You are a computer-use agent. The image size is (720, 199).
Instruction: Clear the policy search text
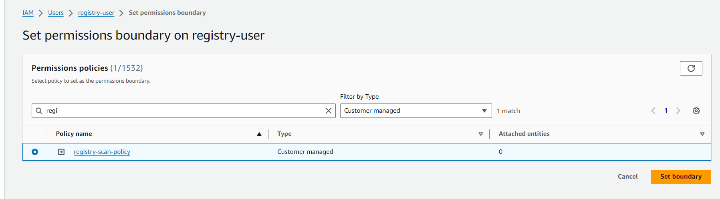click(328, 111)
